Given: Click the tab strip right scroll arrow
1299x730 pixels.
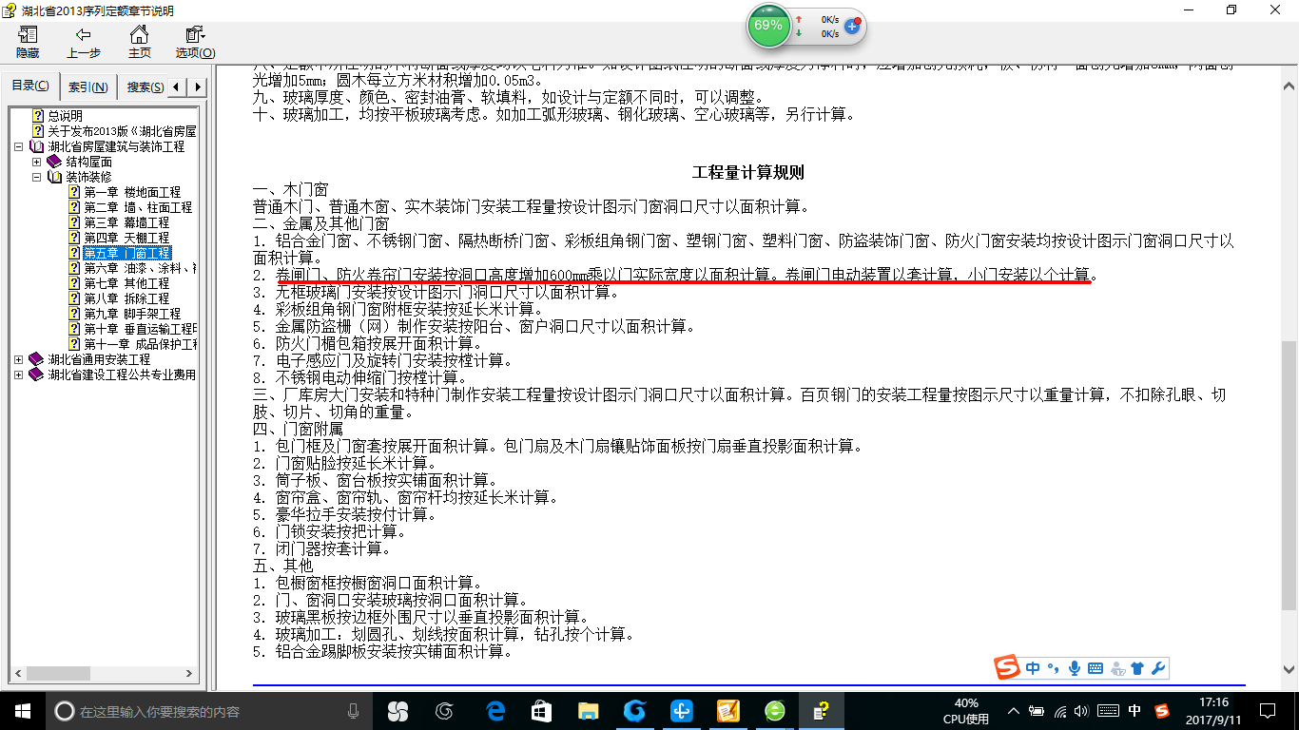Looking at the screenshot, I should point(197,87).
